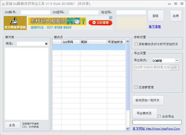This screenshot has height=135, width=186.
Task: Select the highlighted first table row
Action: point(89,47)
